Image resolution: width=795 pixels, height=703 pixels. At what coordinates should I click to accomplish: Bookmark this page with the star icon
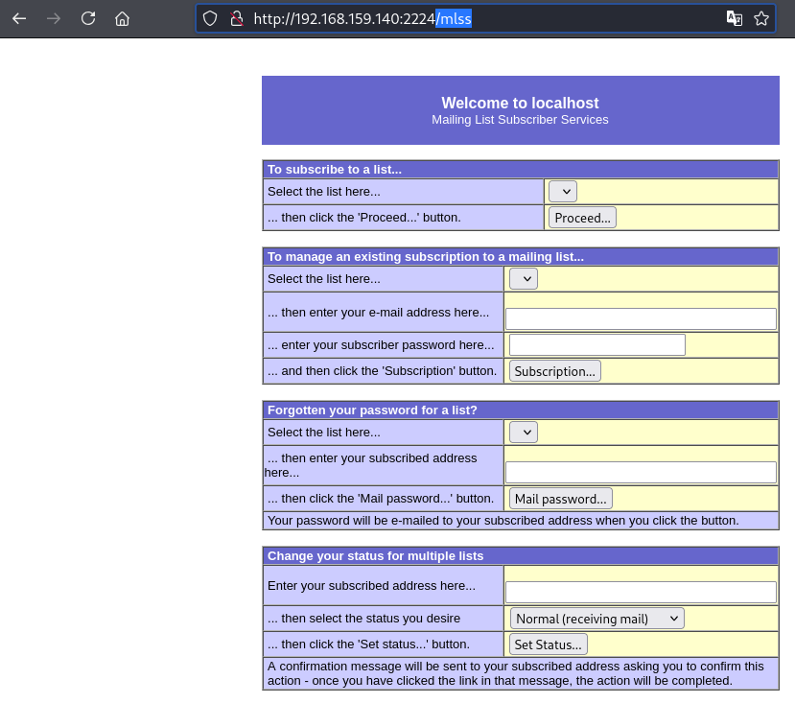click(x=761, y=19)
